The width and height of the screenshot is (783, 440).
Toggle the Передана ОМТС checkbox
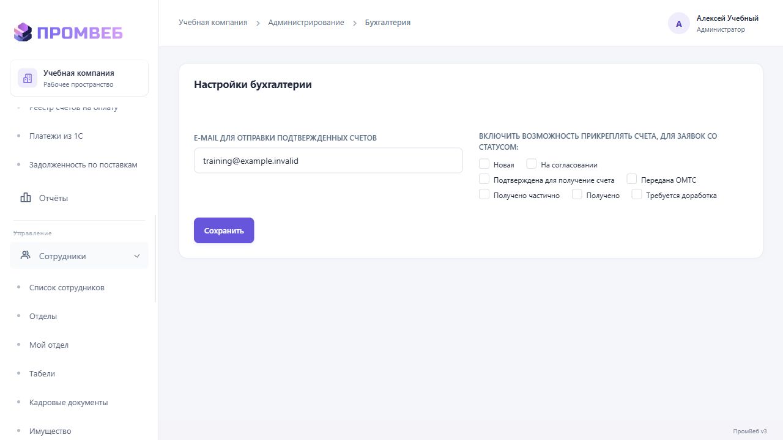coord(632,179)
